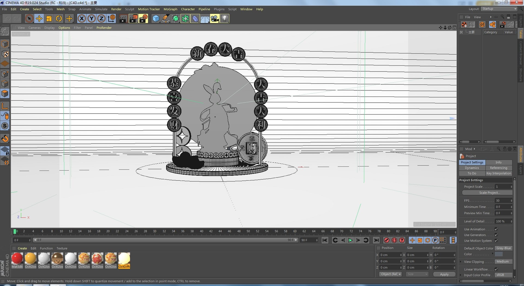Click the Scale Project... button
This screenshot has width=524, height=286.
point(487,193)
